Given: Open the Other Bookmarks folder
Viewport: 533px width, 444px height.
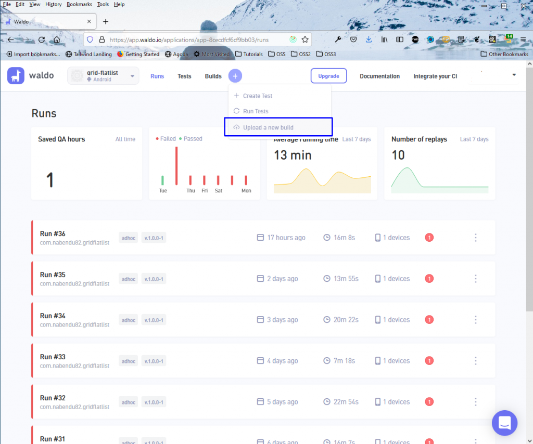Looking at the screenshot, I should [504, 54].
